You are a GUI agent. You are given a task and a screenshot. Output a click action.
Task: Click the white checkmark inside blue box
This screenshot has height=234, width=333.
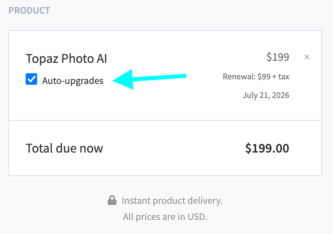pyautogui.click(x=31, y=79)
